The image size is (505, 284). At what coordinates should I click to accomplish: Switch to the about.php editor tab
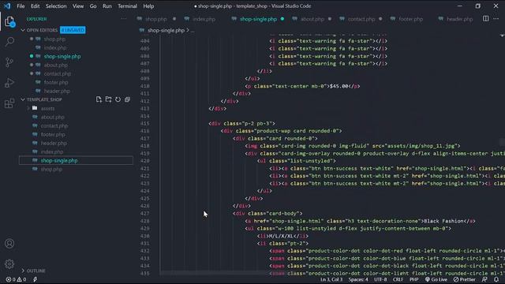pos(312,19)
